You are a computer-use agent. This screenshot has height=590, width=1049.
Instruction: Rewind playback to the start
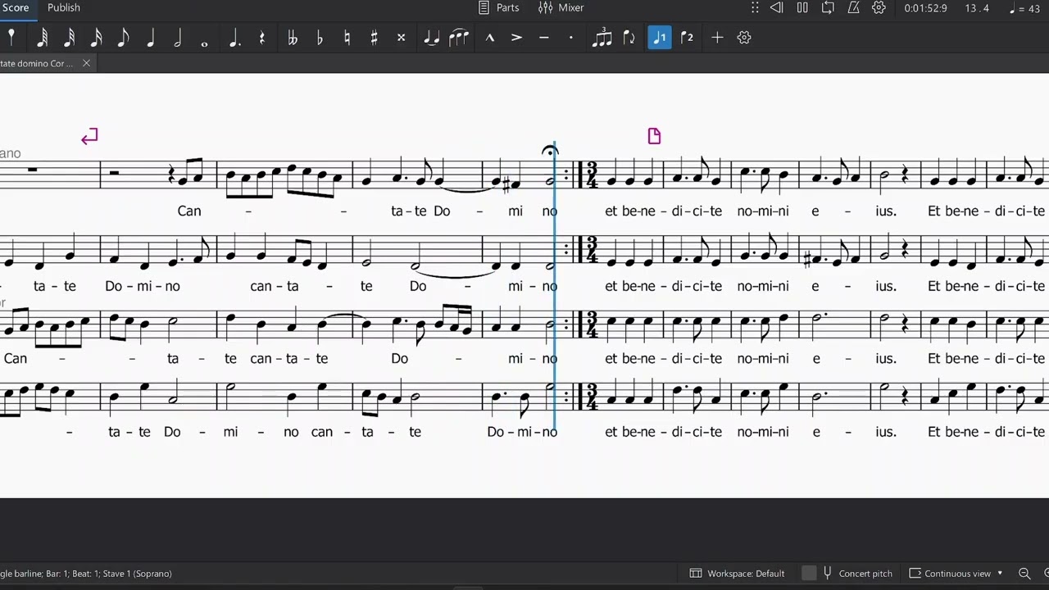(x=777, y=7)
